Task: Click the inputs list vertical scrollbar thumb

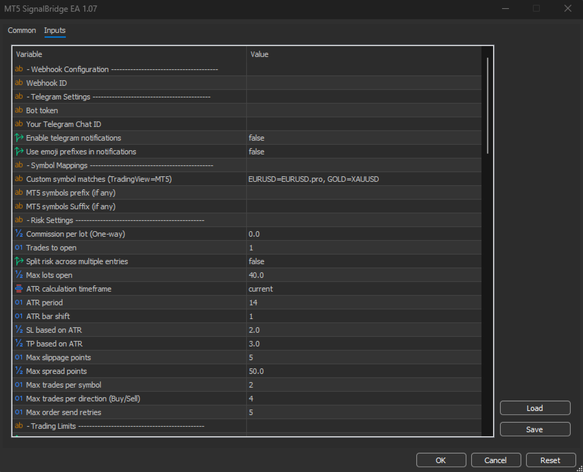Action: tap(488, 106)
